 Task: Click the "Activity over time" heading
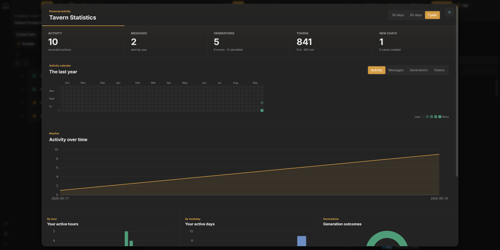point(68,140)
